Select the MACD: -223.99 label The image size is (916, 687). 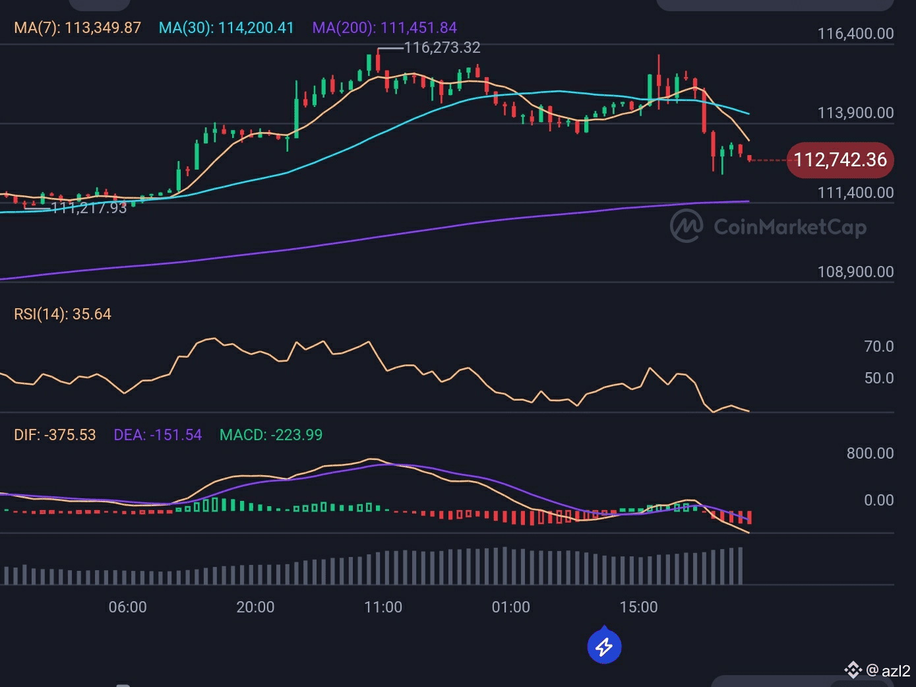(x=271, y=435)
